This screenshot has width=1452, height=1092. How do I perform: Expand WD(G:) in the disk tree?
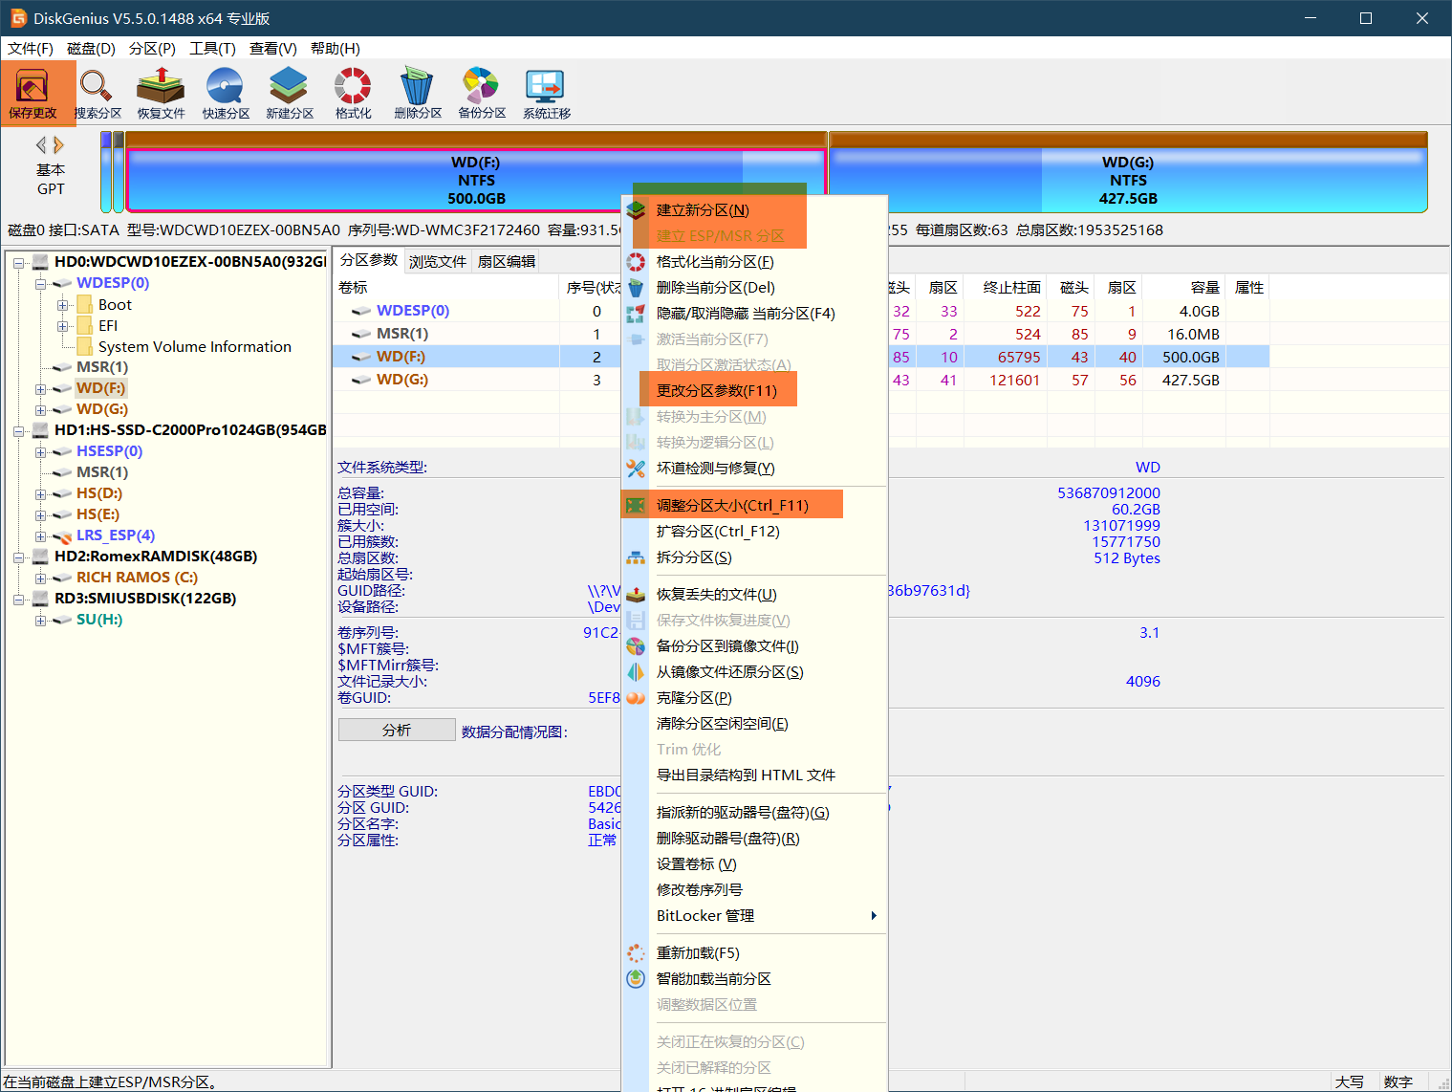[41, 409]
